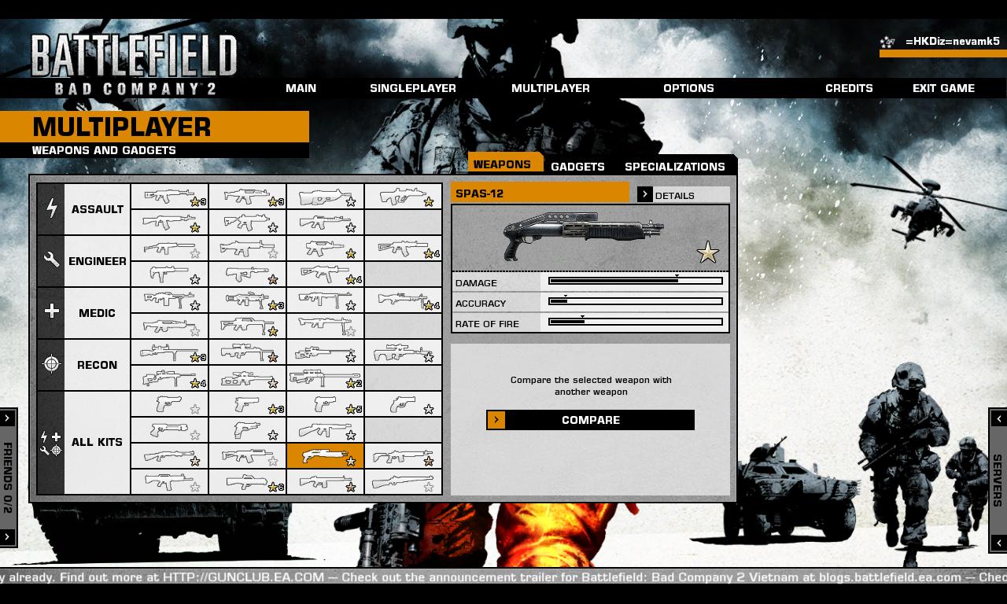Viewport: 1007px width, 604px height.
Task: Click the orange arrow beside Compare
Action: (496, 420)
